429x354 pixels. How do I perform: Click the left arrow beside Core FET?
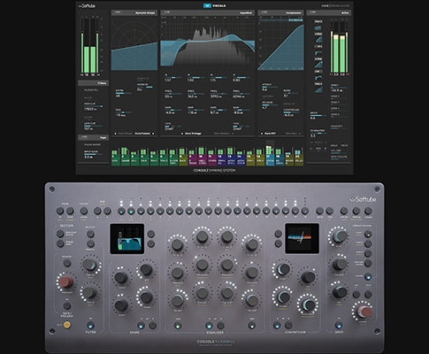point(262,134)
